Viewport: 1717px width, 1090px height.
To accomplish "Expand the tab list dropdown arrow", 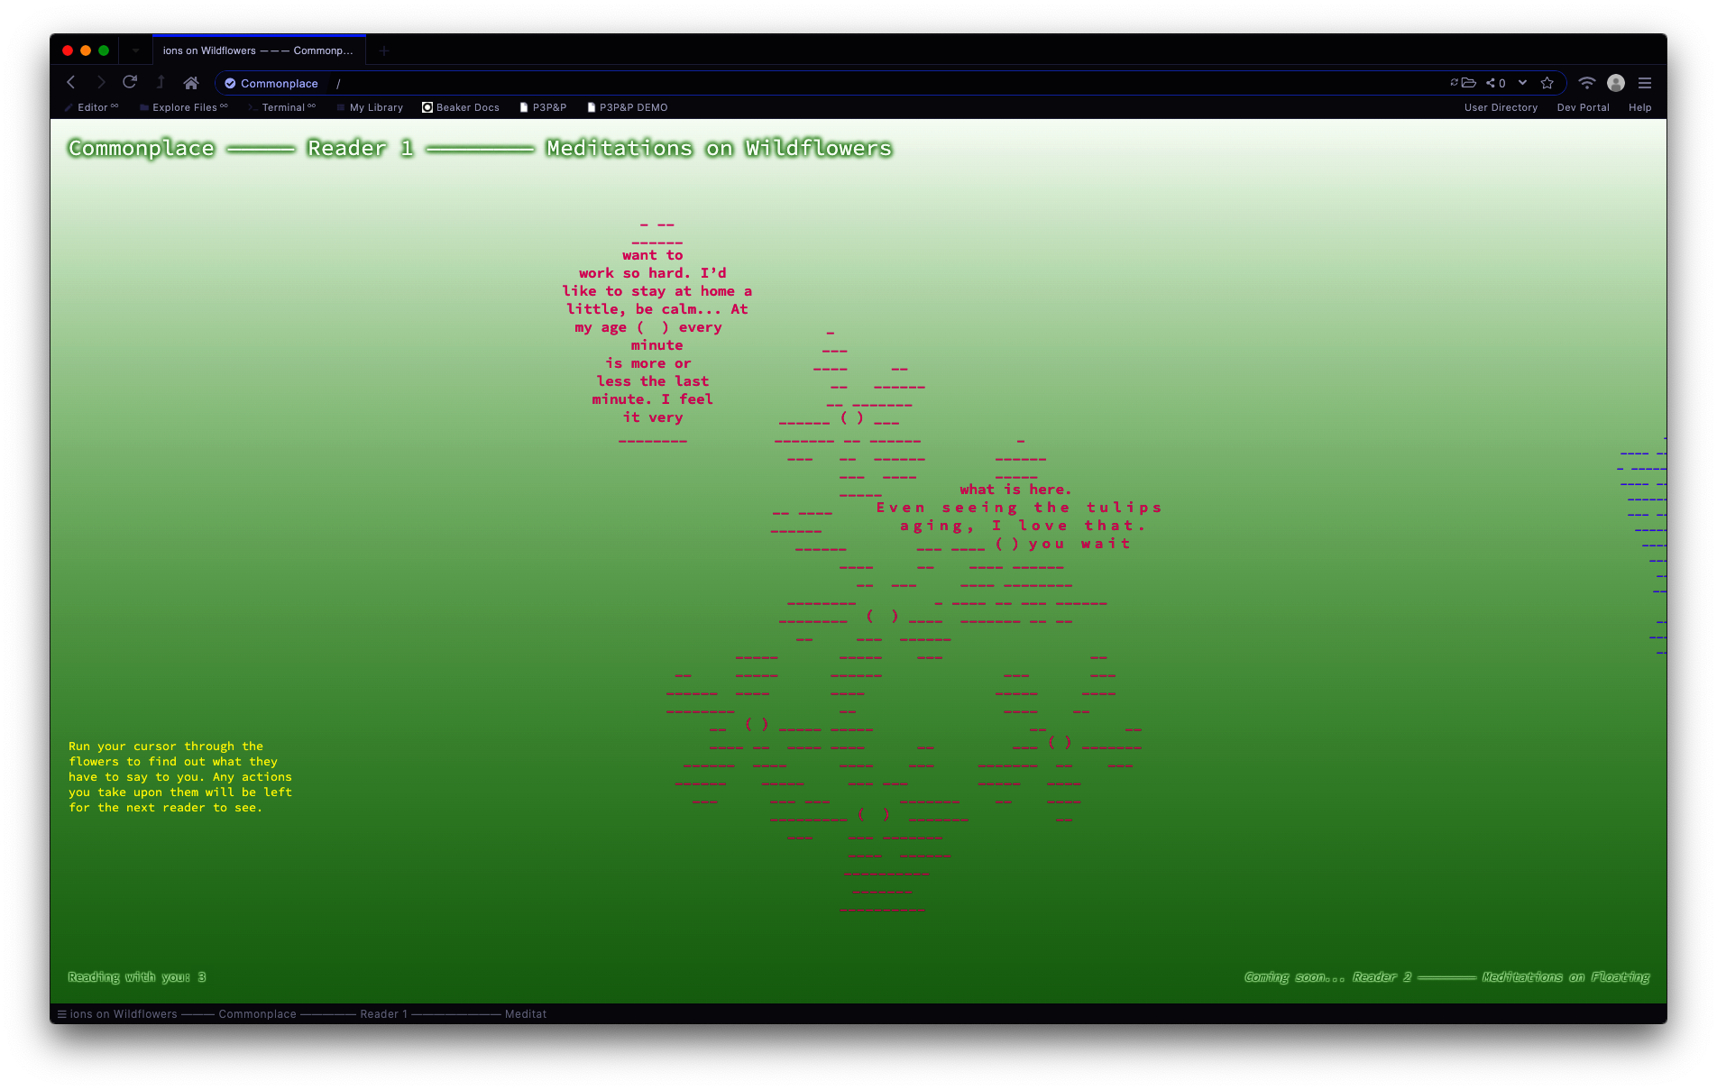I will click(x=136, y=50).
